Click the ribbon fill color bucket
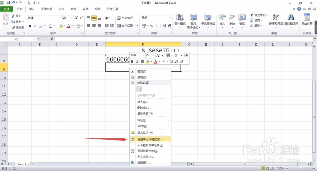 tap(61, 26)
